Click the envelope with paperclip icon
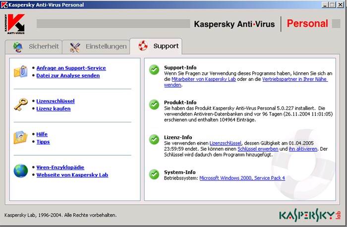The height and width of the screenshot is (227, 347). 21,71
